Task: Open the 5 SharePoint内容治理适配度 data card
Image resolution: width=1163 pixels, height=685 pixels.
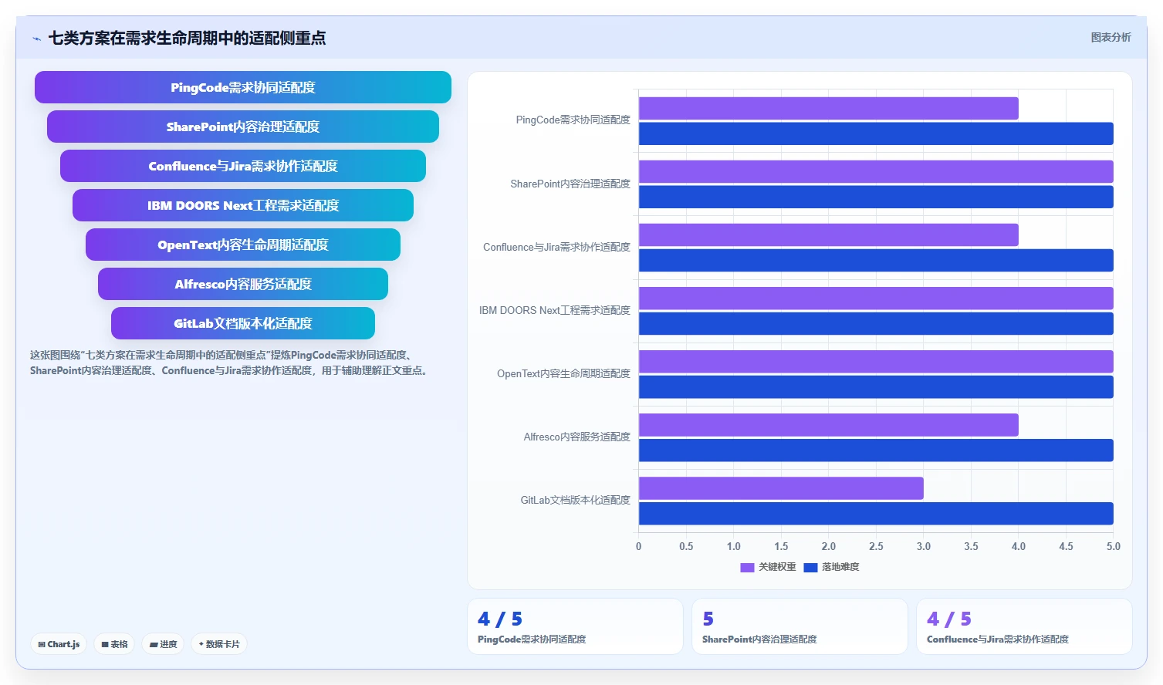Action: pyautogui.click(x=800, y=626)
